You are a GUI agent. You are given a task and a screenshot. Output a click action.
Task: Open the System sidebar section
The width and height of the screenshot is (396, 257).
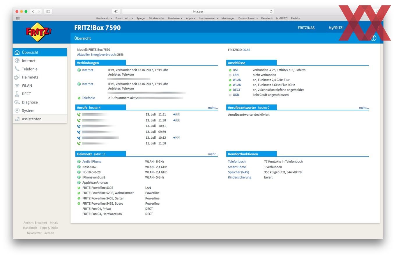(40, 110)
